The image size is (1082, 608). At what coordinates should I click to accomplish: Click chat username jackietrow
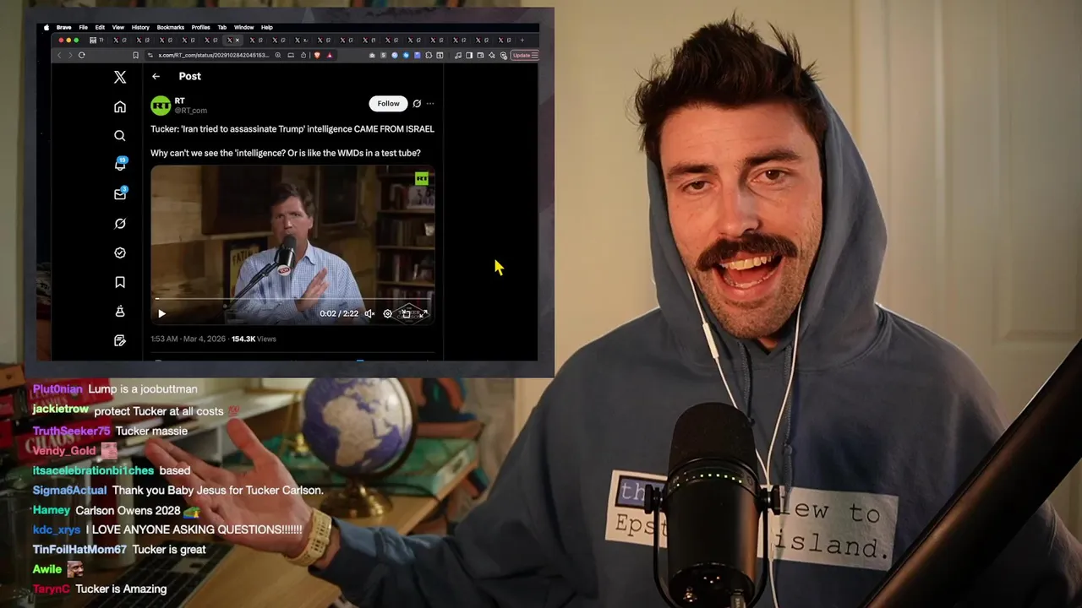click(x=61, y=410)
